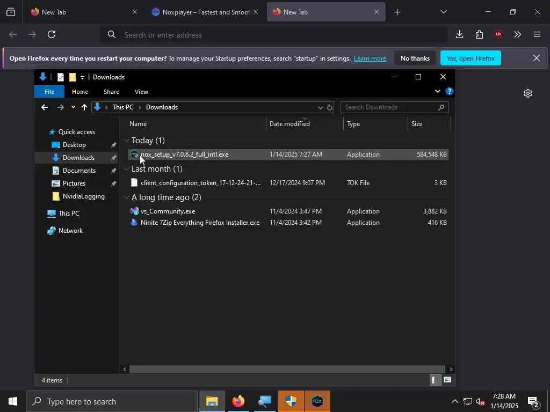
Task: Open Firefox downloads panel icon
Action: (460, 34)
